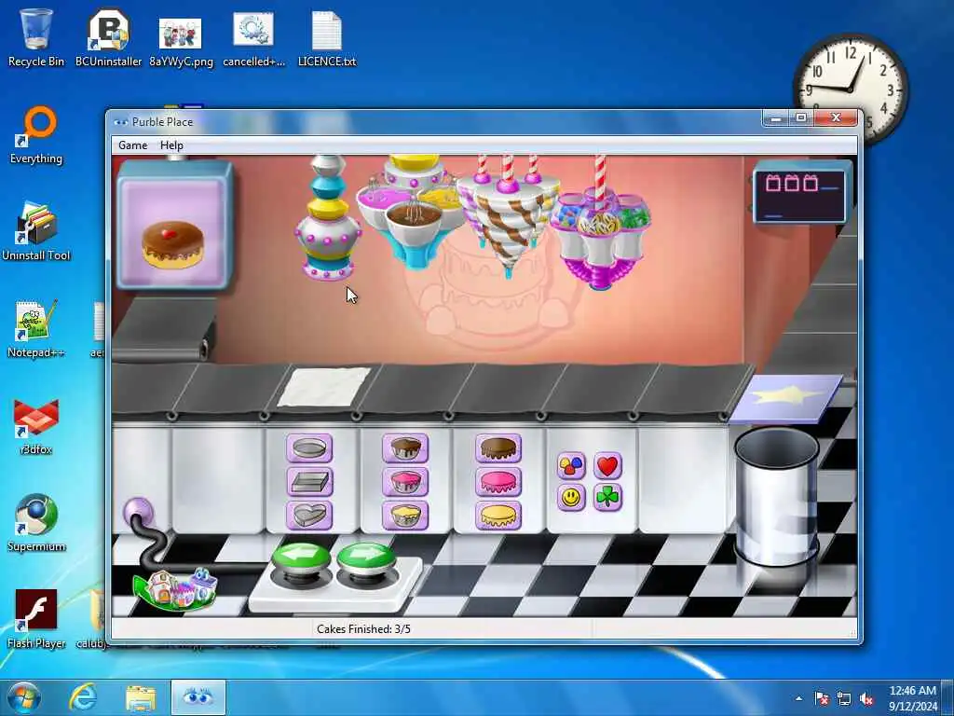Maximize the Purble Place window

(x=801, y=118)
